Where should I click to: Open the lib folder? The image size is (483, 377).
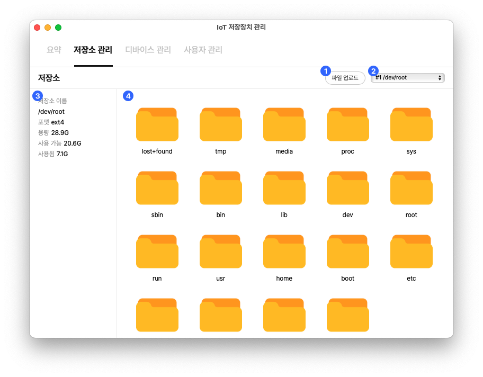click(x=284, y=188)
